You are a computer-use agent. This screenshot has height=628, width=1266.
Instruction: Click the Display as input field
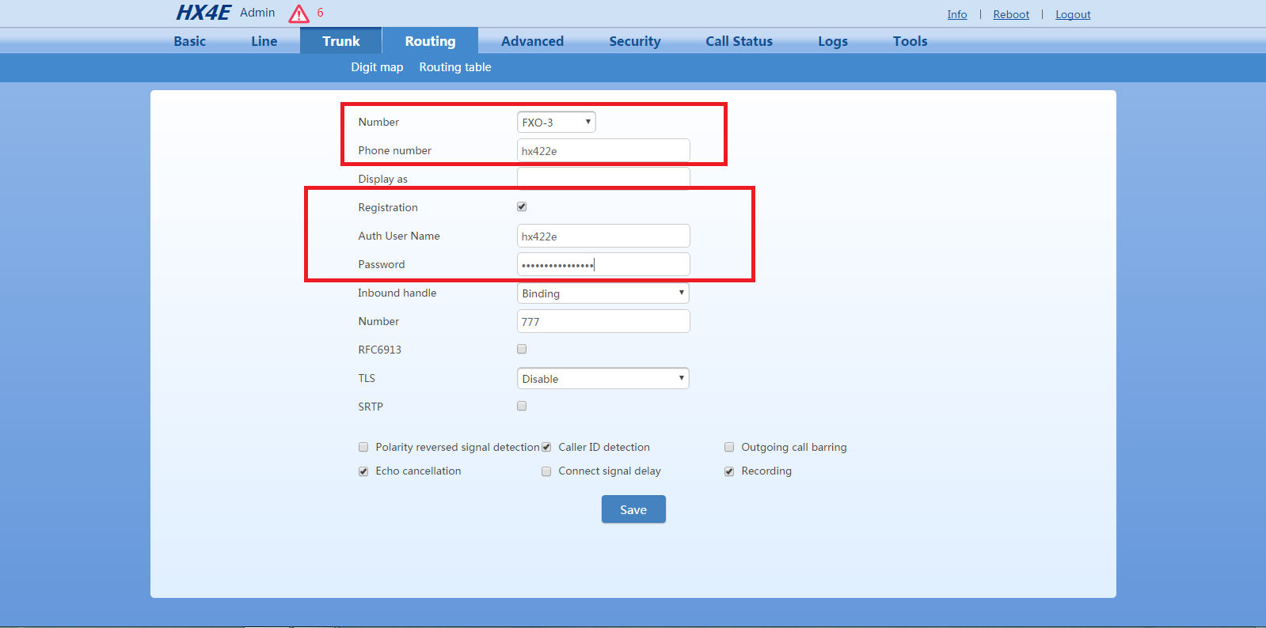[x=603, y=178]
